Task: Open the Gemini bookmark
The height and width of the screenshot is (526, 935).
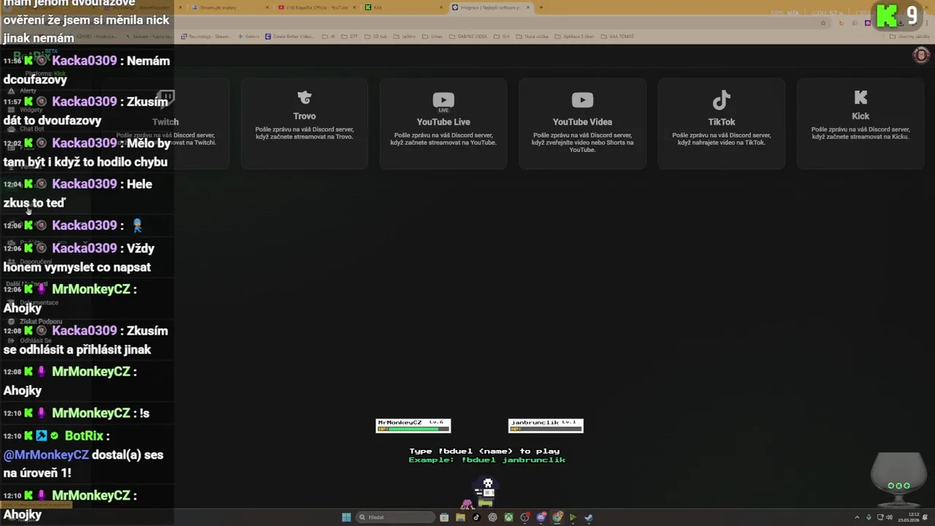Action: click(x=248, y=37)
